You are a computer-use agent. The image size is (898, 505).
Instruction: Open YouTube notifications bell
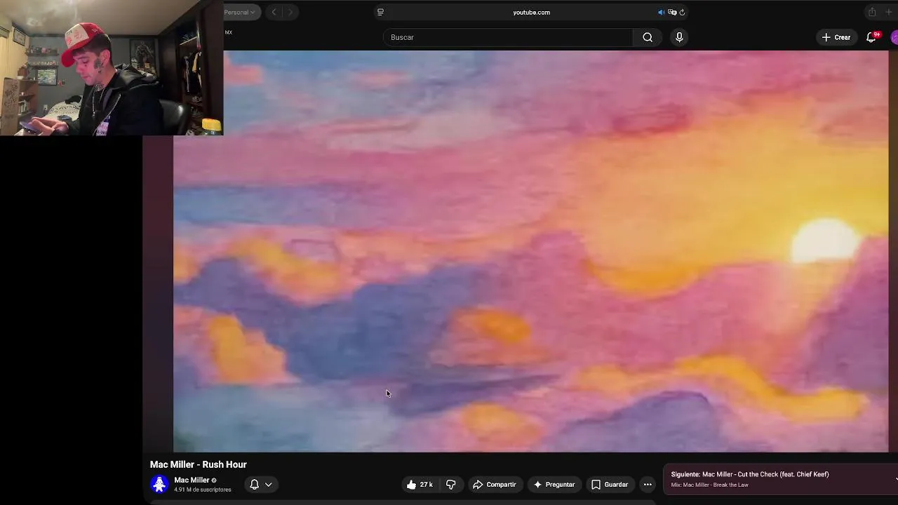pyautogui.click(x=871, y=37)
